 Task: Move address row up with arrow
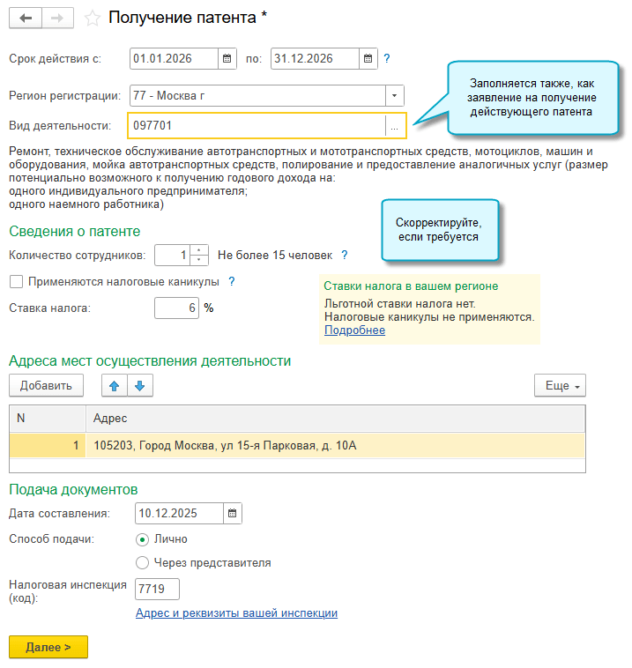click(x=115, y=385)
